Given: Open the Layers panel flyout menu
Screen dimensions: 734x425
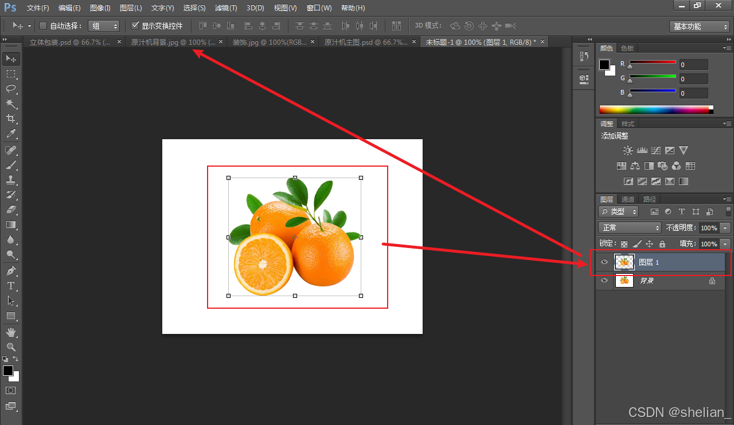Looking at the screenshot, I should (727, 199).
